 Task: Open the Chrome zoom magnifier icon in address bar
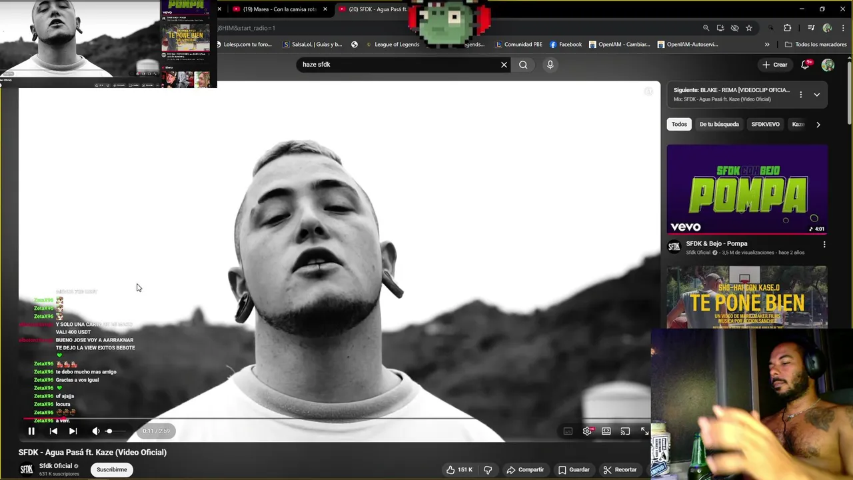coord(706,28)
